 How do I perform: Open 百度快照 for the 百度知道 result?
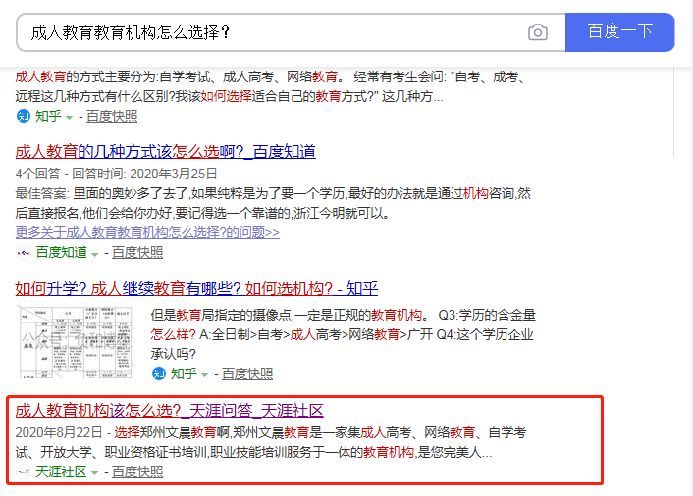pyautogui.click(x=137, y=252)
